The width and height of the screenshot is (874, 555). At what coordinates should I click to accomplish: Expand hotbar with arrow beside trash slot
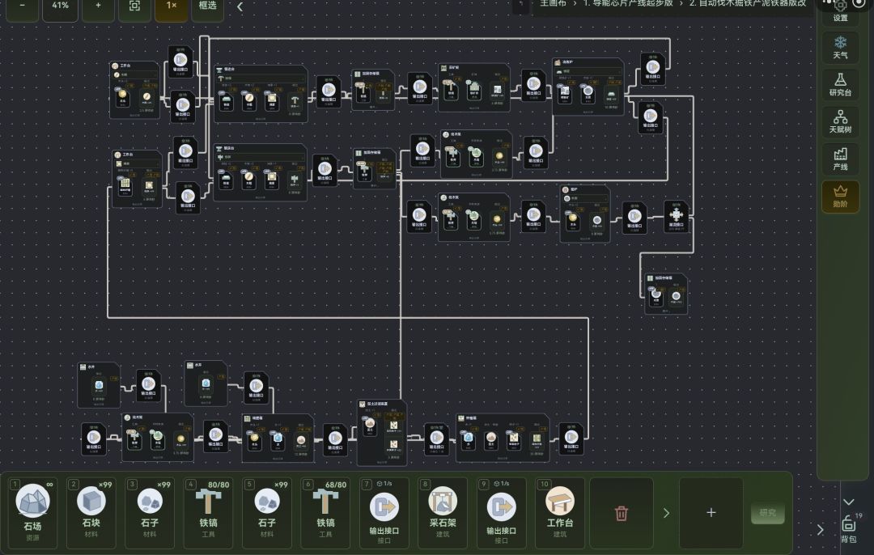coord(666,513)
